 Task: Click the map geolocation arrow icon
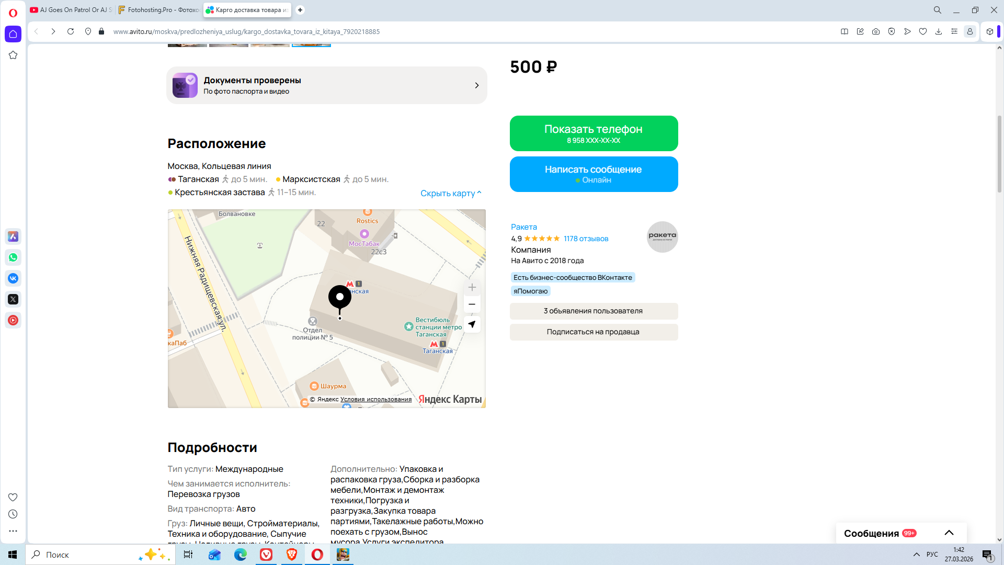coord(472,324)
